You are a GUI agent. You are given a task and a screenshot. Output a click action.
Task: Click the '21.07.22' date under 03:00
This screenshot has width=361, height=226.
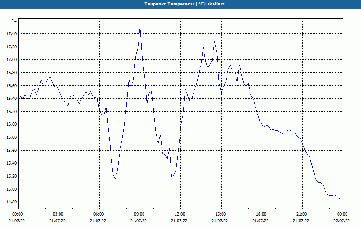(x=57, y=221)
